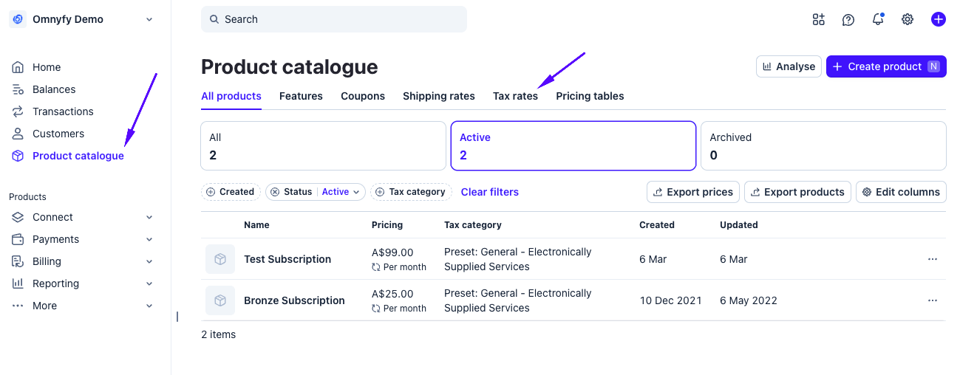Open options menu for Test Subscription row
The width and height of the screenshot is (960, 375).
click(x=933, y=259)
